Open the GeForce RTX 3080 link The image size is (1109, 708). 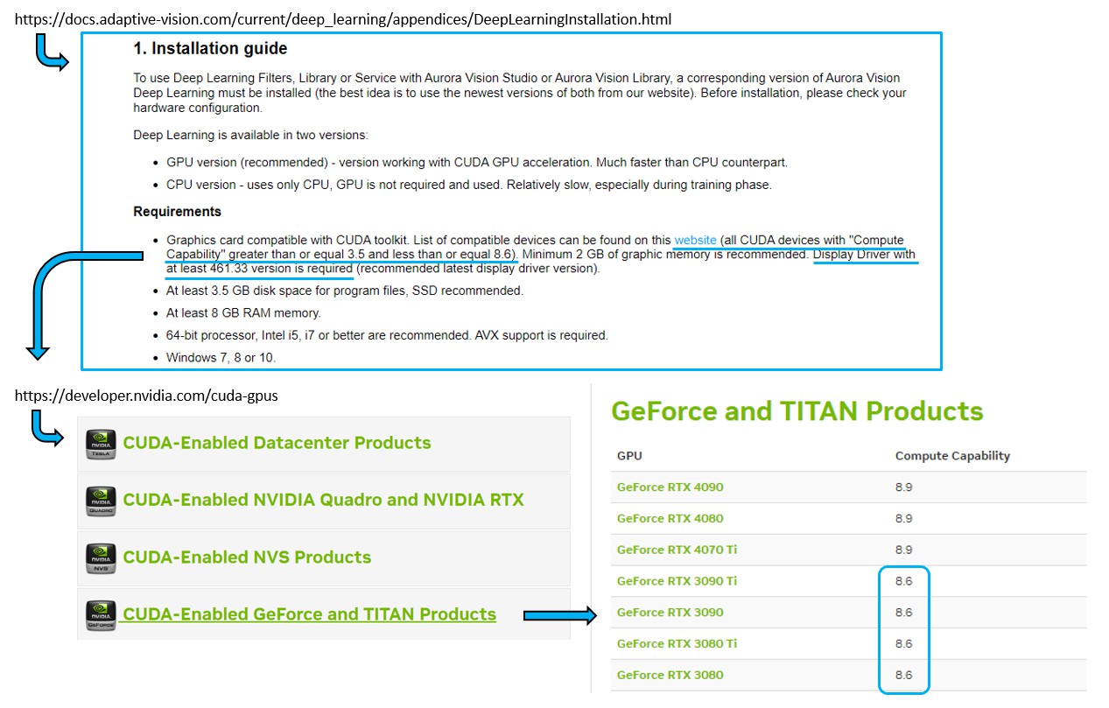(x=670, y=675)
